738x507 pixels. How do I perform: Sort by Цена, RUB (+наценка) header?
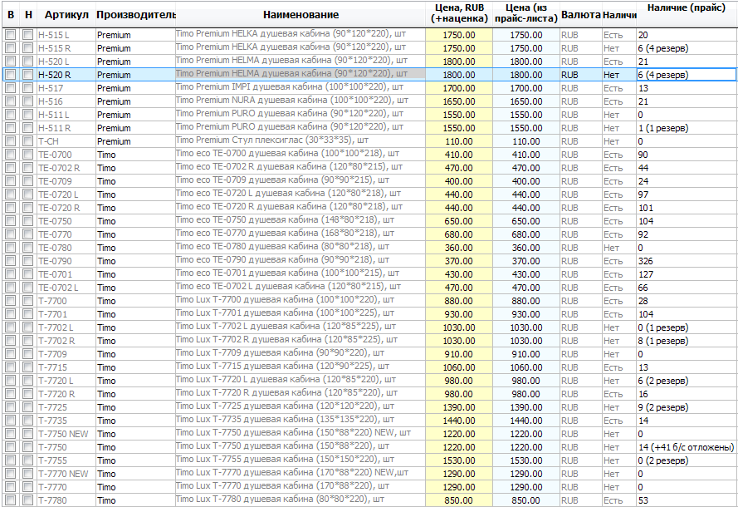point(459,13)
